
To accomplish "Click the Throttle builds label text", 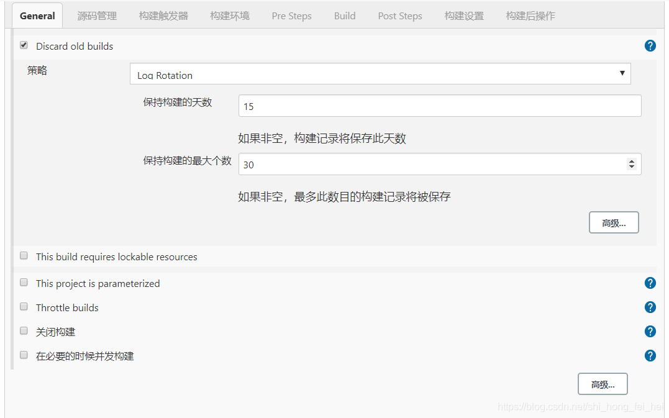I will pyautogui.click(x=67, y=307).
